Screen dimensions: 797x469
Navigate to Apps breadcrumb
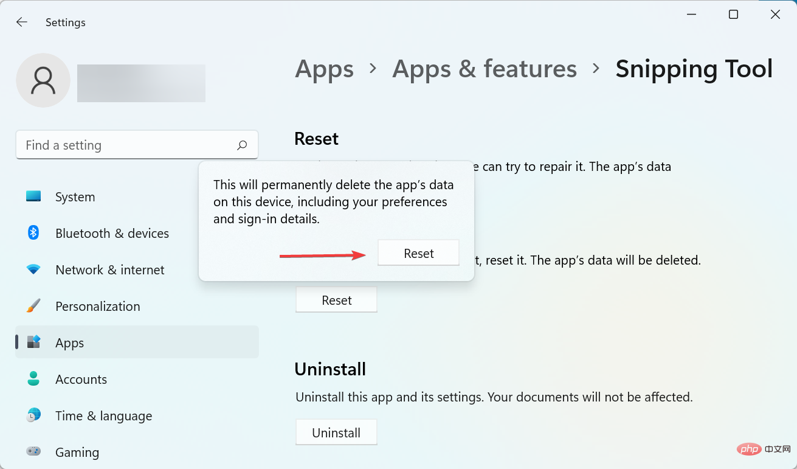click(x=324, y=69)
